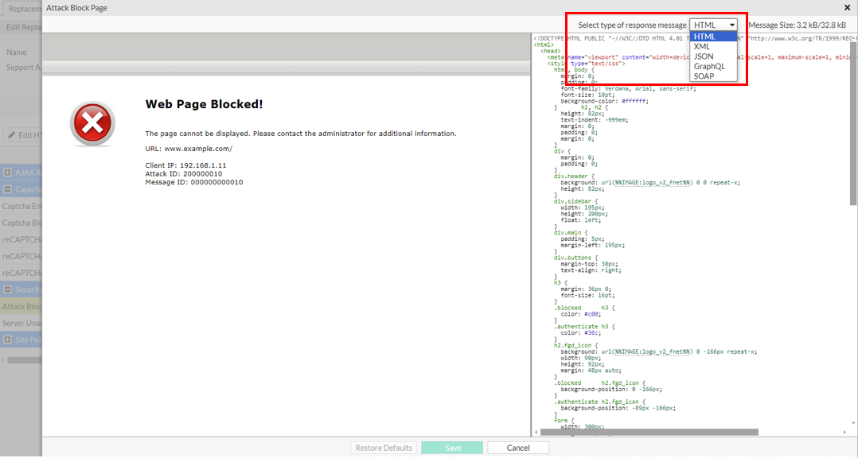Screen dimensions: 858x458
Task: Choose SOAP response message type
Action: point(704,76)
